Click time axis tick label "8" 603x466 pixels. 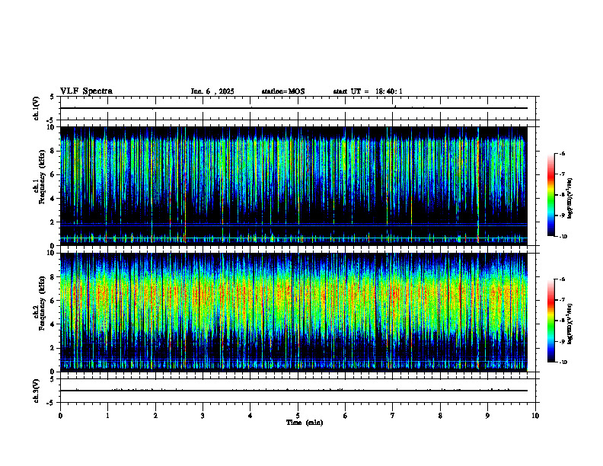pos(440,416)
